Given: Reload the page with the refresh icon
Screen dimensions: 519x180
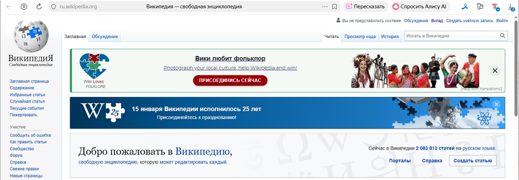Looking at the screenshot, I should [39, 6].
